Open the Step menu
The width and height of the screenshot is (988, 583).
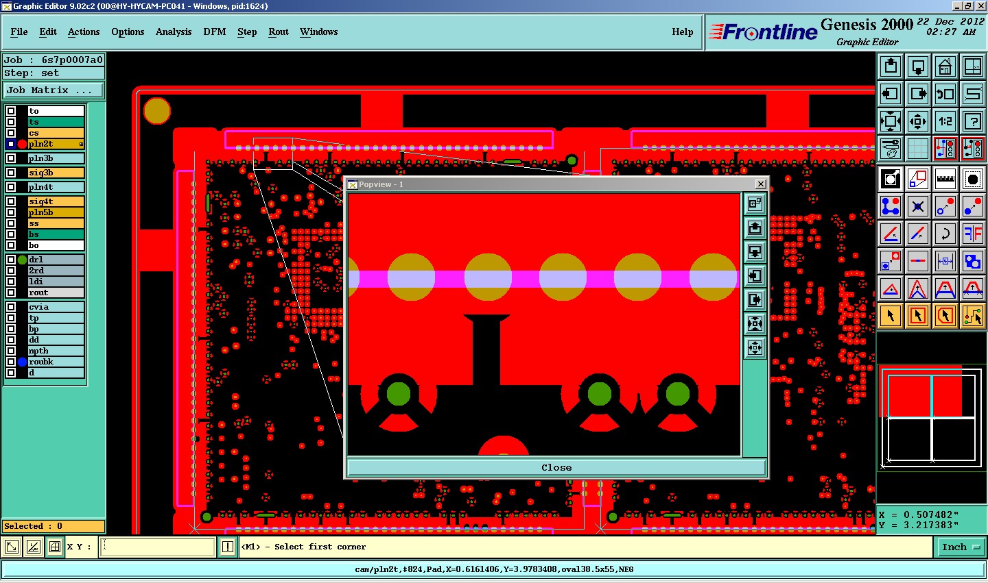[x=247, y=32]
